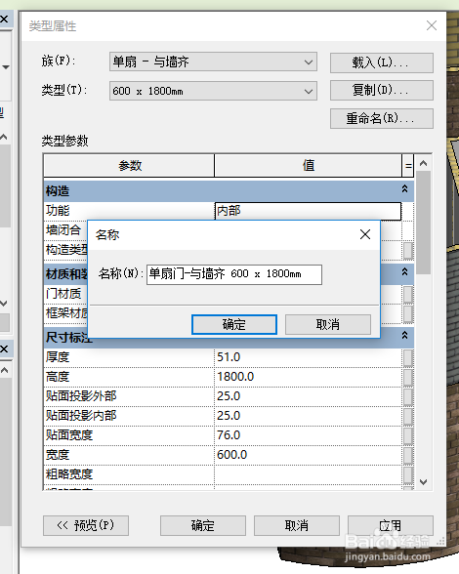Click bottom 取消 button in 类型属性
Screen dimensions: 459x574
(297, 525)
